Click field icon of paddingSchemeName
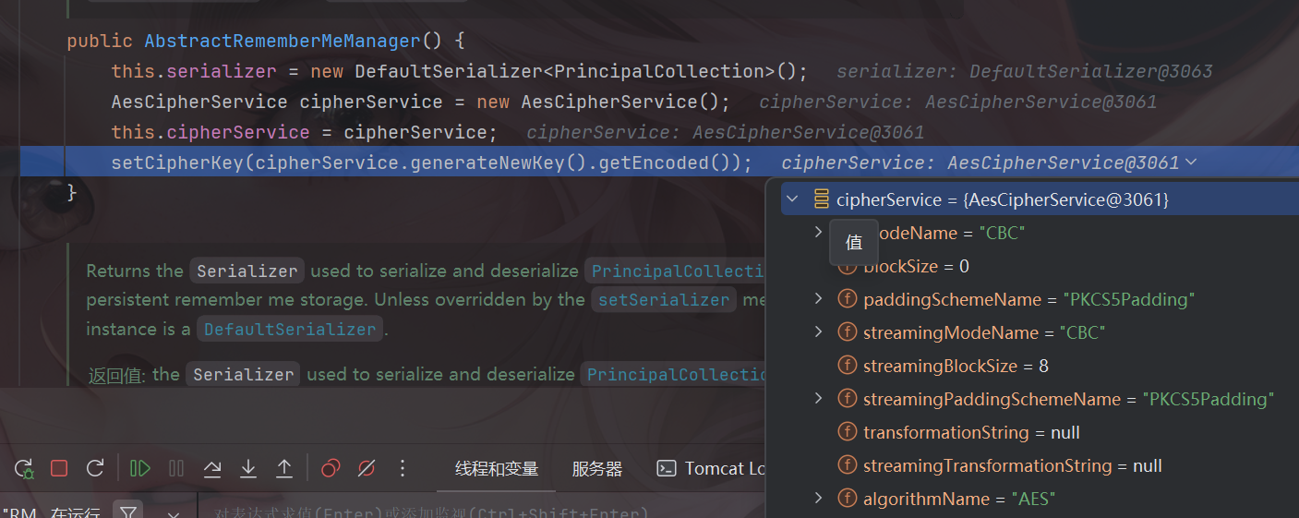 pos(846,299)
